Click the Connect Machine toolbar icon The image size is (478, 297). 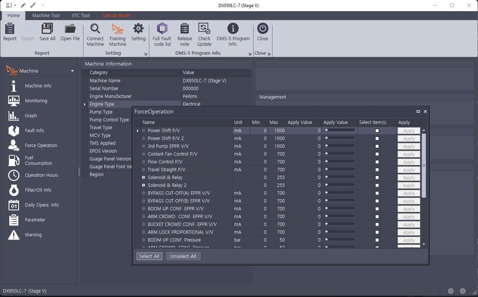pos(95,33)
